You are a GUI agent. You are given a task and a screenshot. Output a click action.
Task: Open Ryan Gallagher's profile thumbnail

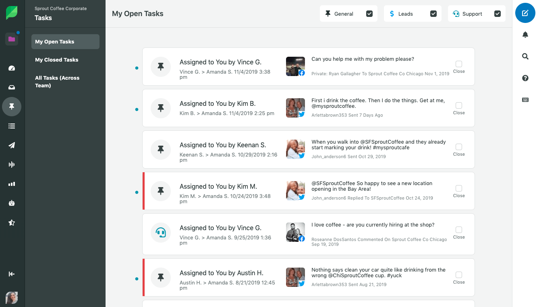click(295, 66)
